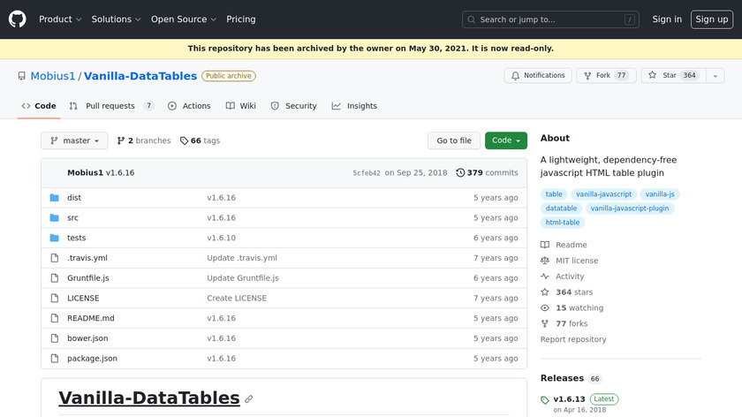Click the scales icon beside MIT license
This screenshot has height=417, width=742.
pos(545,261)
